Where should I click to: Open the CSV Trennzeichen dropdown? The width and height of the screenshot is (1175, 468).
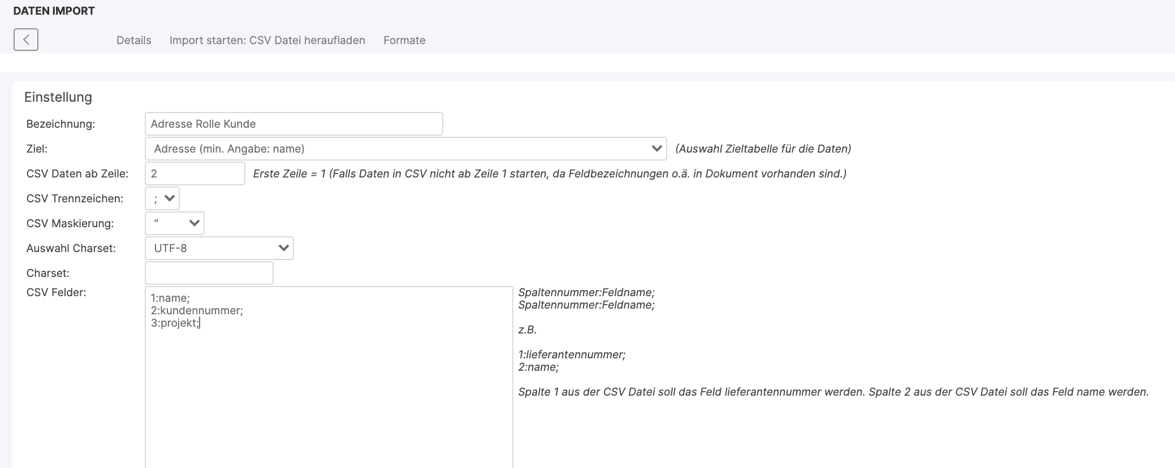point(162,198)
